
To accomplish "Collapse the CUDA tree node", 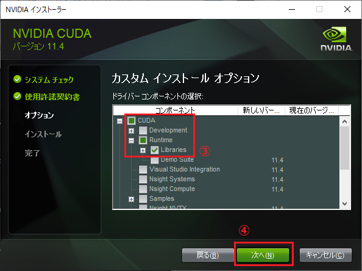I will (119, 121).
